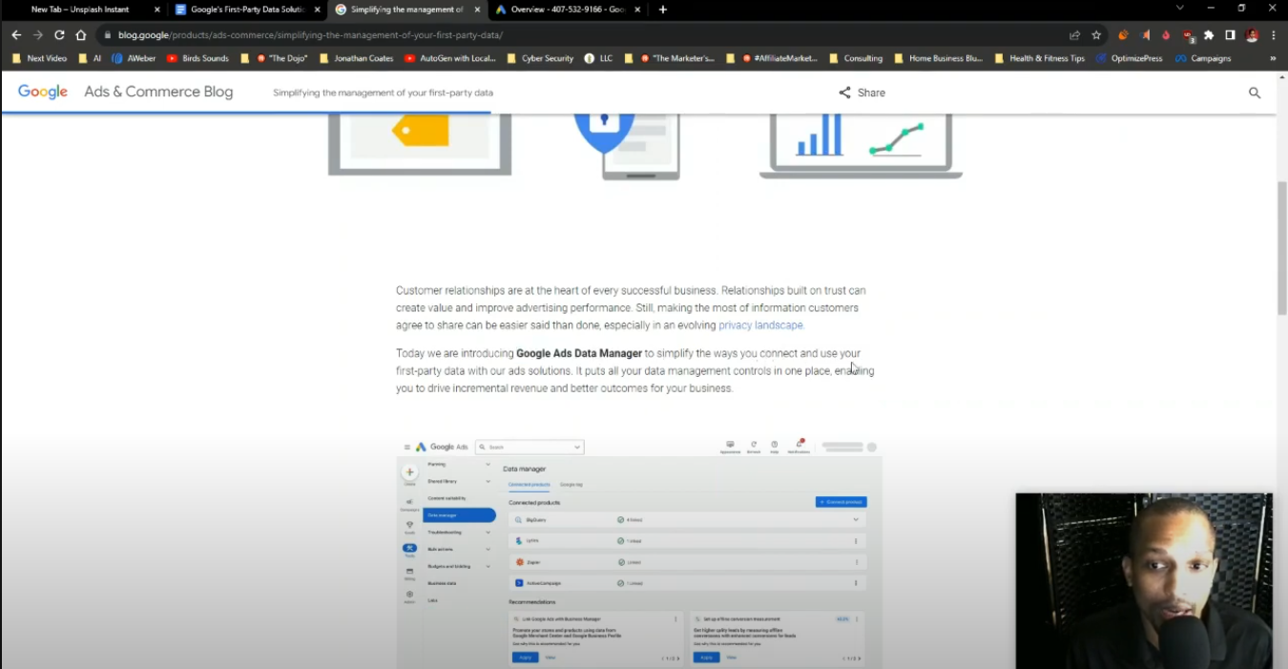The height and width of the screenshot is (669, 1288).
Task: Go to the browser home page
Action: click(81, 34)
